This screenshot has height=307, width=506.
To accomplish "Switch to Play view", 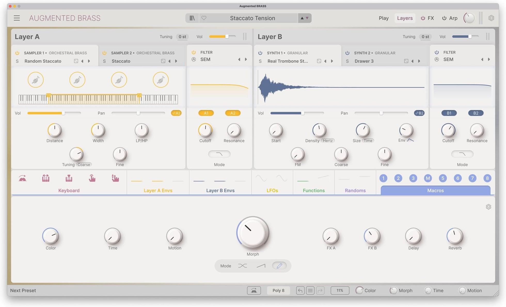I will click(x=383, y=18).
